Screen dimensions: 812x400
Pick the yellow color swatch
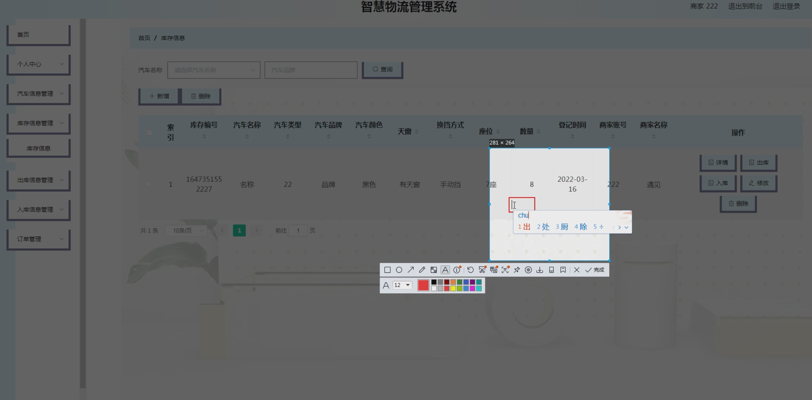[x=453, y=289]
